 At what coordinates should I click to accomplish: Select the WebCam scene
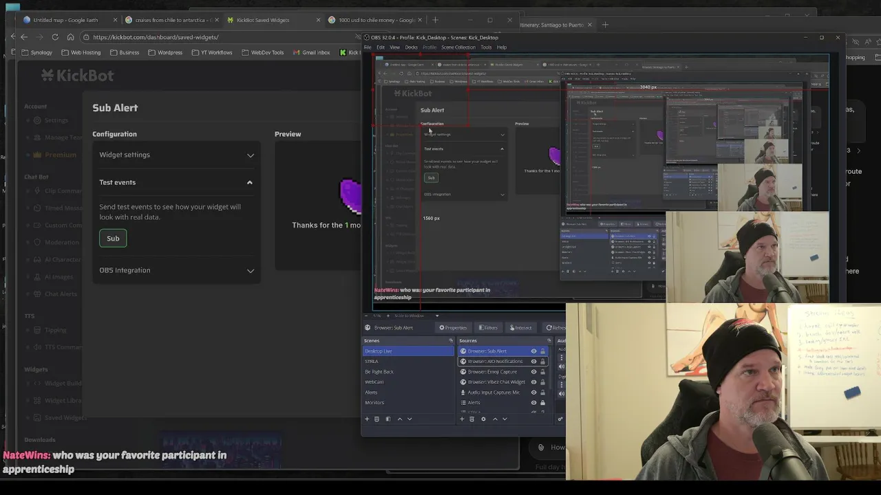pos(408,382)
